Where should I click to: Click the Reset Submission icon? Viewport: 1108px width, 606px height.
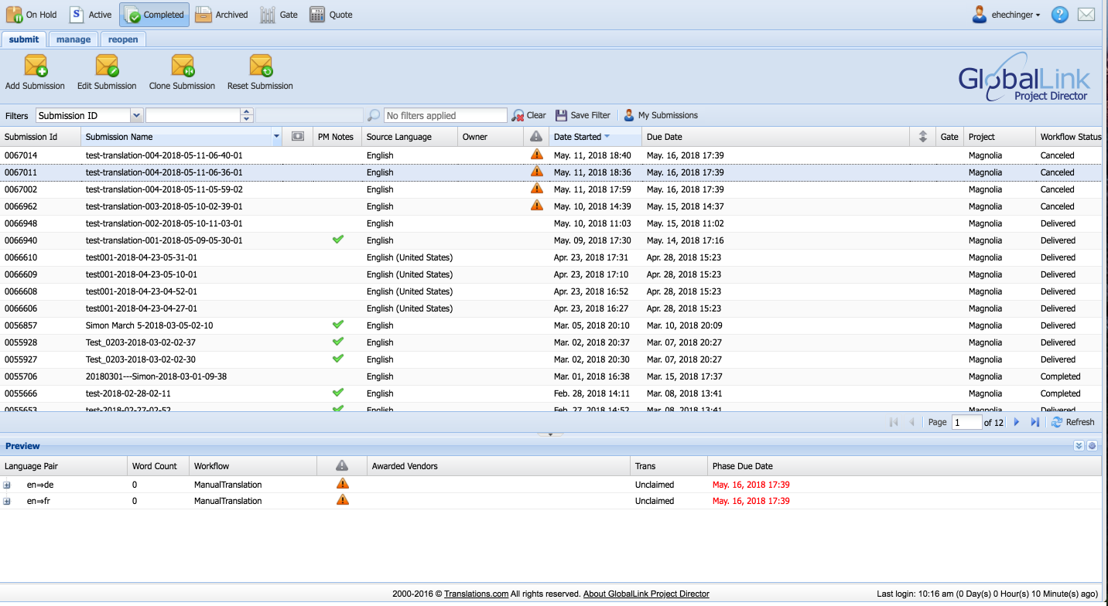(261, 66)
